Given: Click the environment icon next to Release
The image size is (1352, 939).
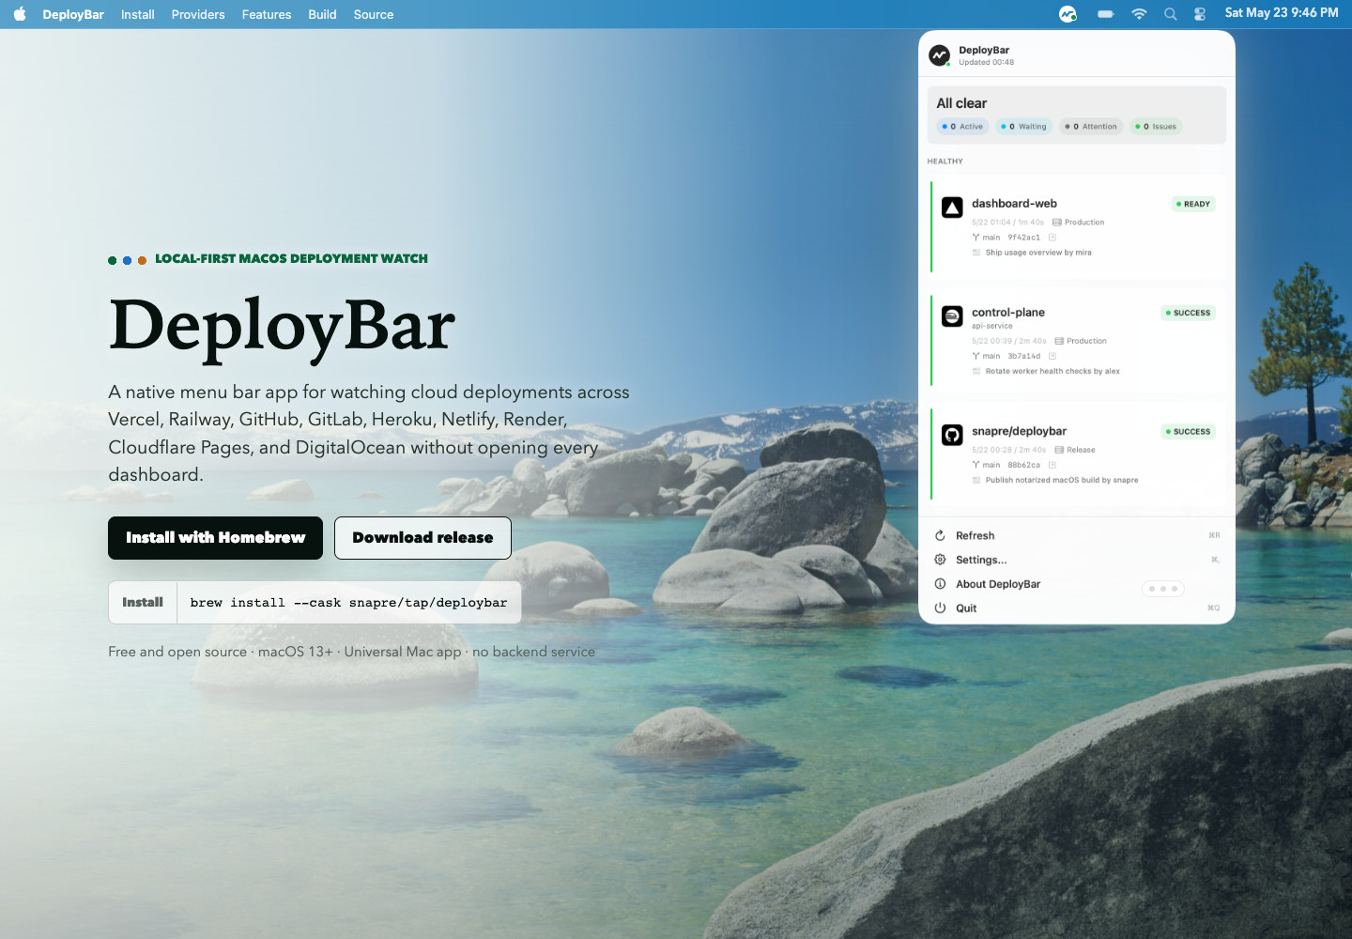Looking at the screenshot, I should pyautogui.click(x=1059, y=450).
